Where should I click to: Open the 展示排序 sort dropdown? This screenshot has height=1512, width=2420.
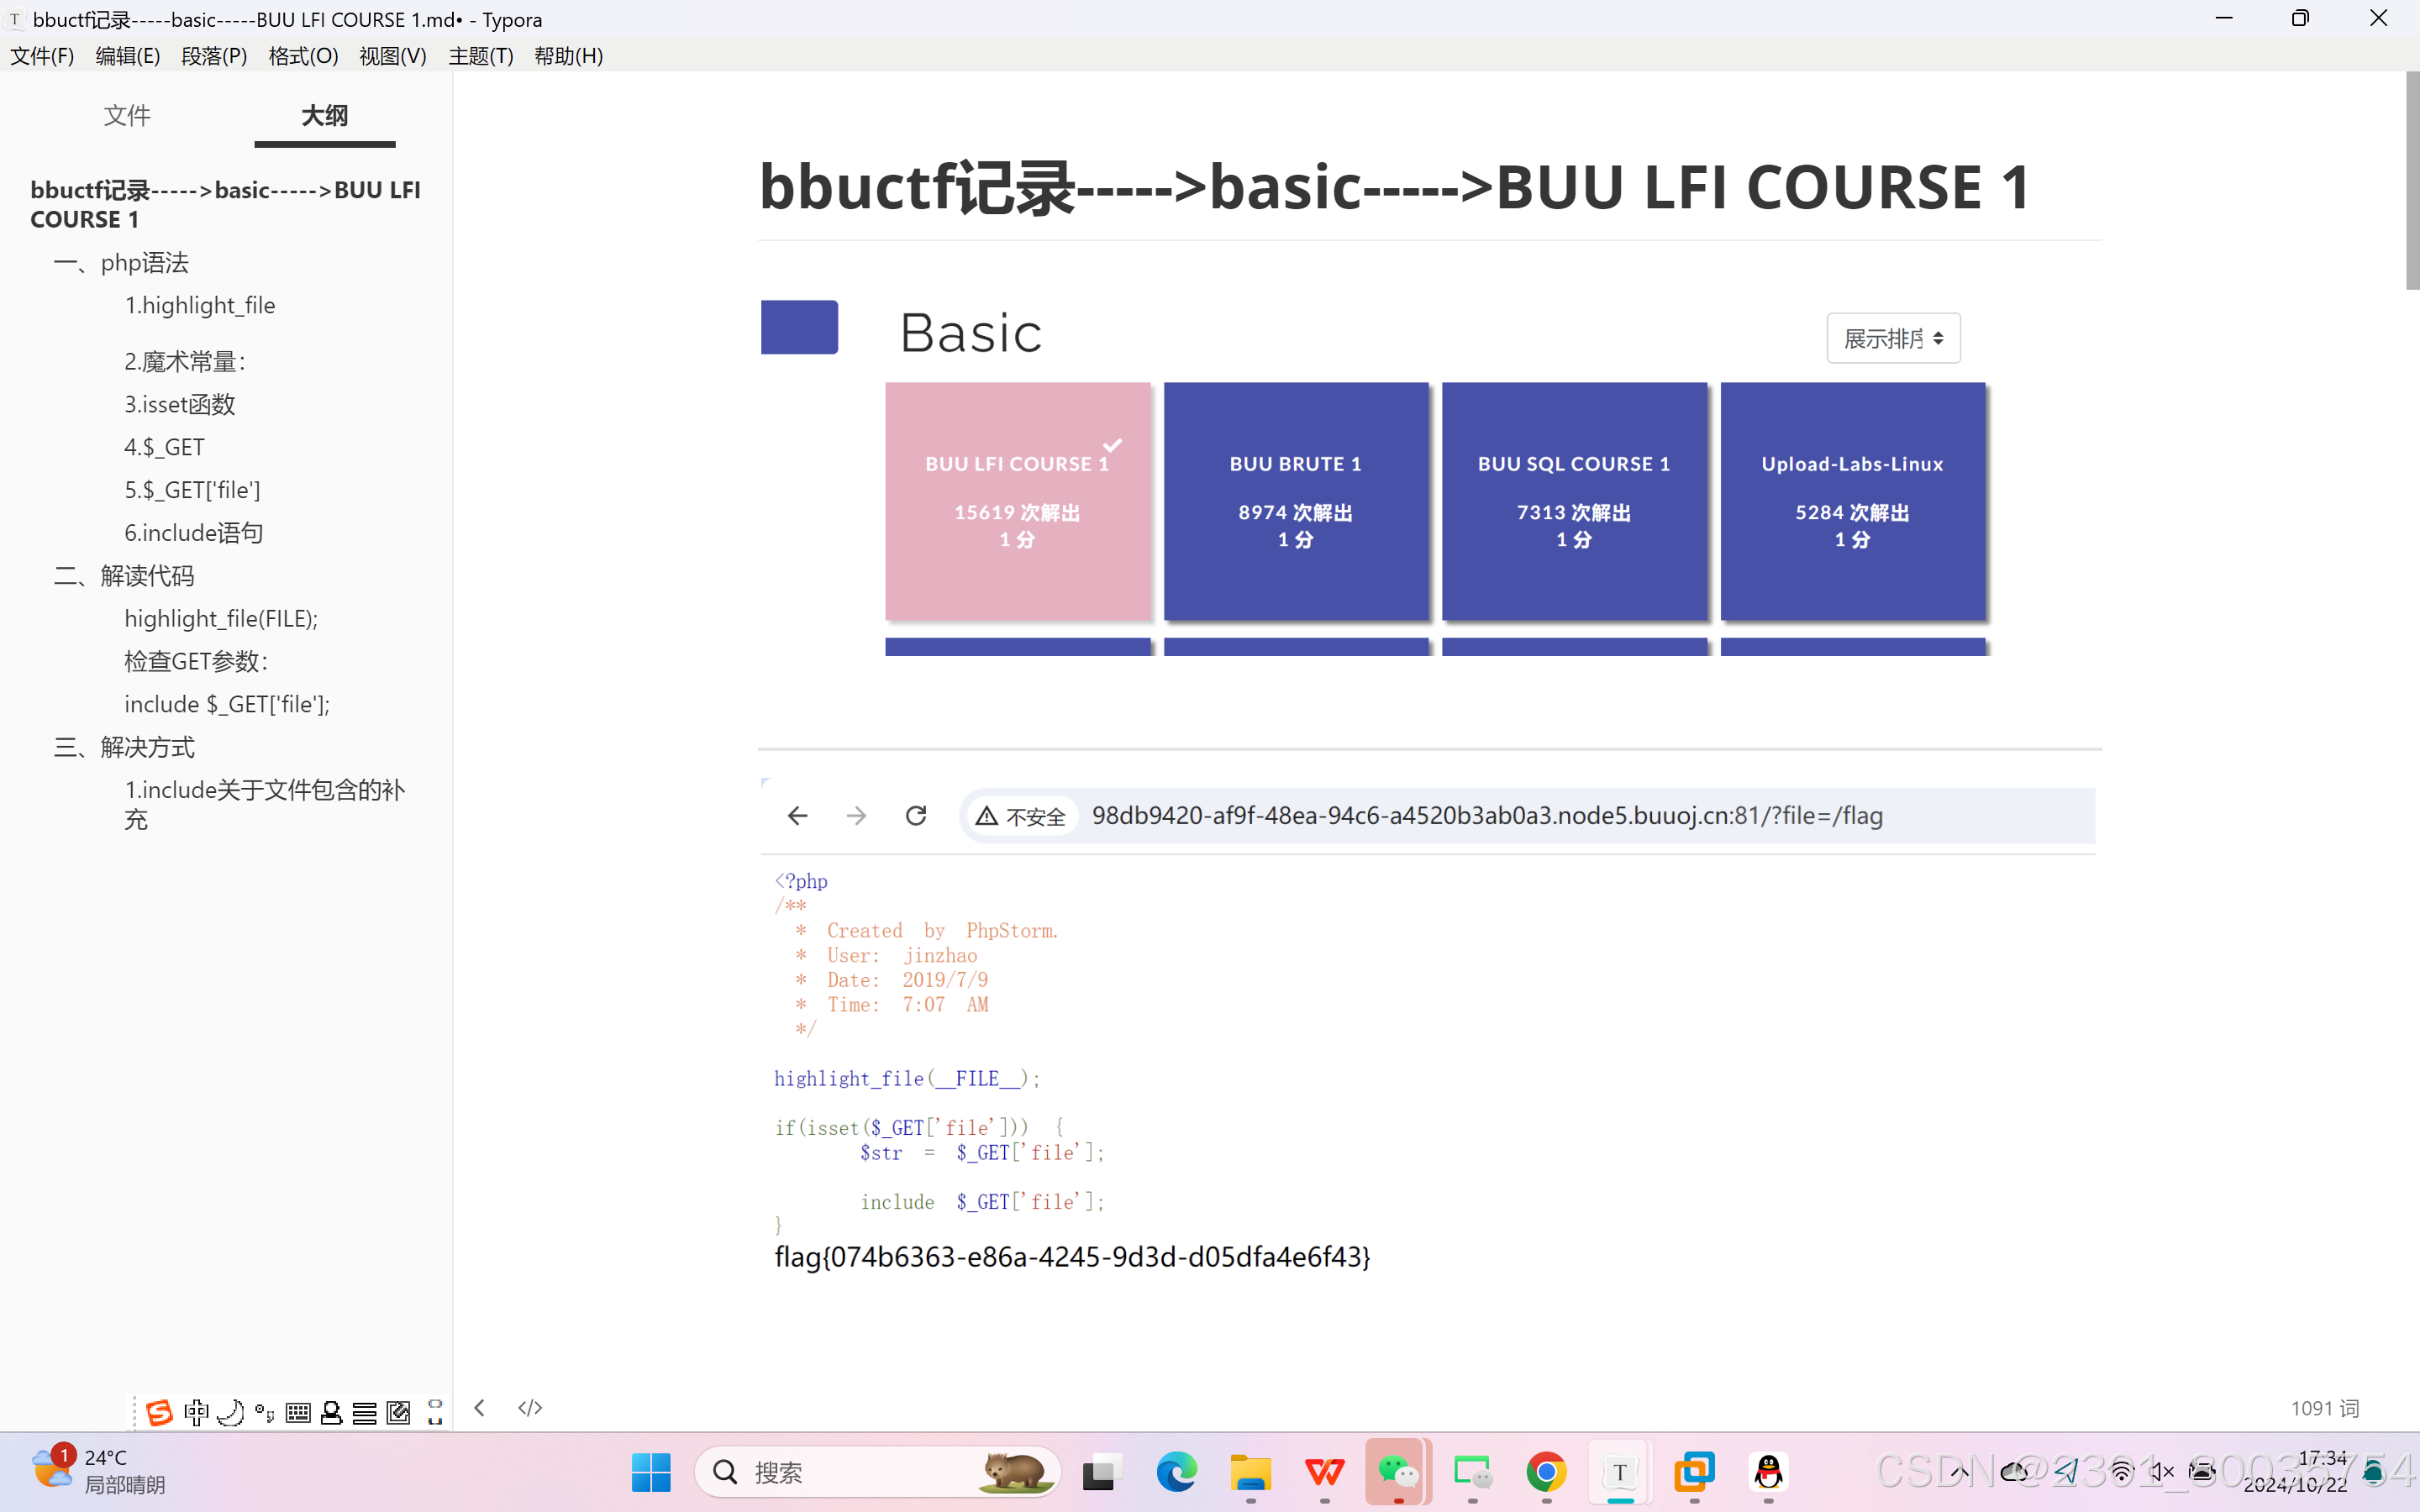tap(1893, 338)
